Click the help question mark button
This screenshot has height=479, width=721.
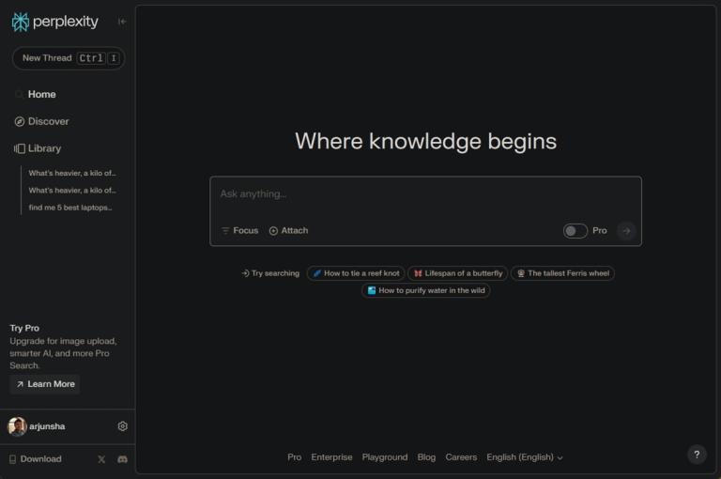(697, 455)
